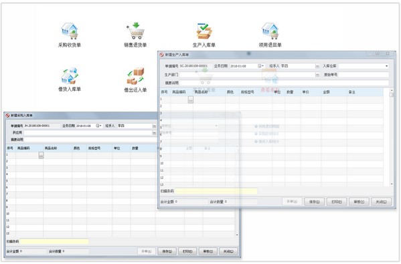
Task: Open 经手人 lookup button in 生产入库单 window
Action: pyautogui.click(x=317, y=66)
